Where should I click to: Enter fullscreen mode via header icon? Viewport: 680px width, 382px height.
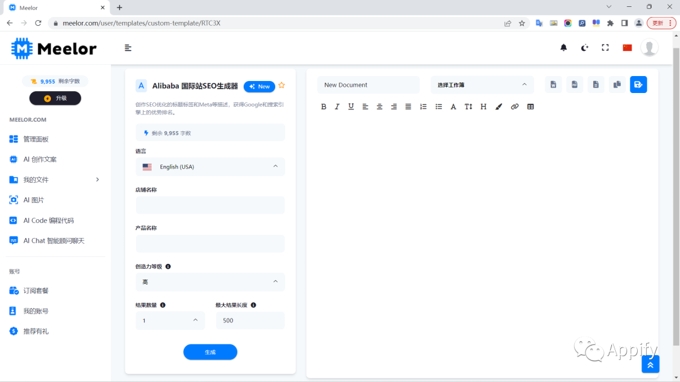tap(606, 48)
